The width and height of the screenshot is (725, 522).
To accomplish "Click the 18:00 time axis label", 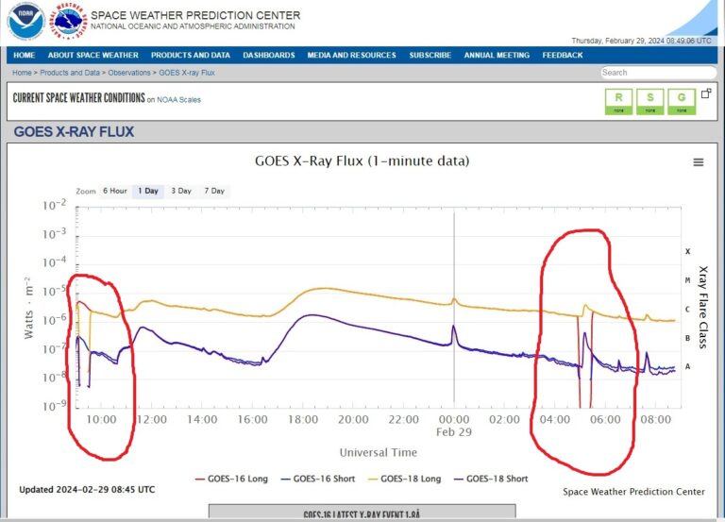I will (303, 419).
